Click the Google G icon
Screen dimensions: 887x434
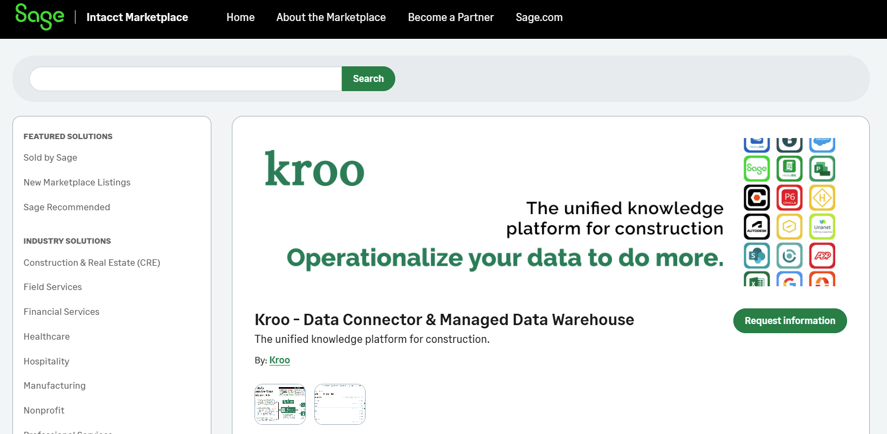(x=789, y=279)
